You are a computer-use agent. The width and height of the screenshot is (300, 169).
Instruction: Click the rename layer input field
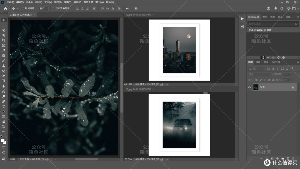[271, 24]
